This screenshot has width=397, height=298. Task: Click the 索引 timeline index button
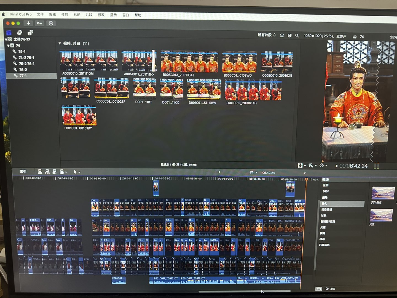tap(23, 172)
